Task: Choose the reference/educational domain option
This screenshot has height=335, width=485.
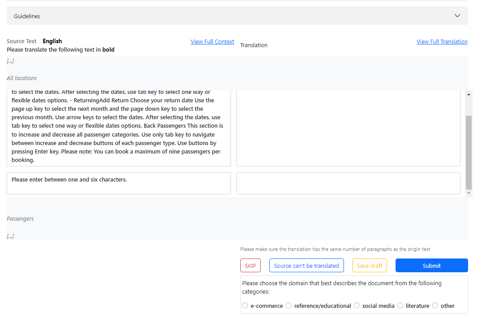Action: 289,306
